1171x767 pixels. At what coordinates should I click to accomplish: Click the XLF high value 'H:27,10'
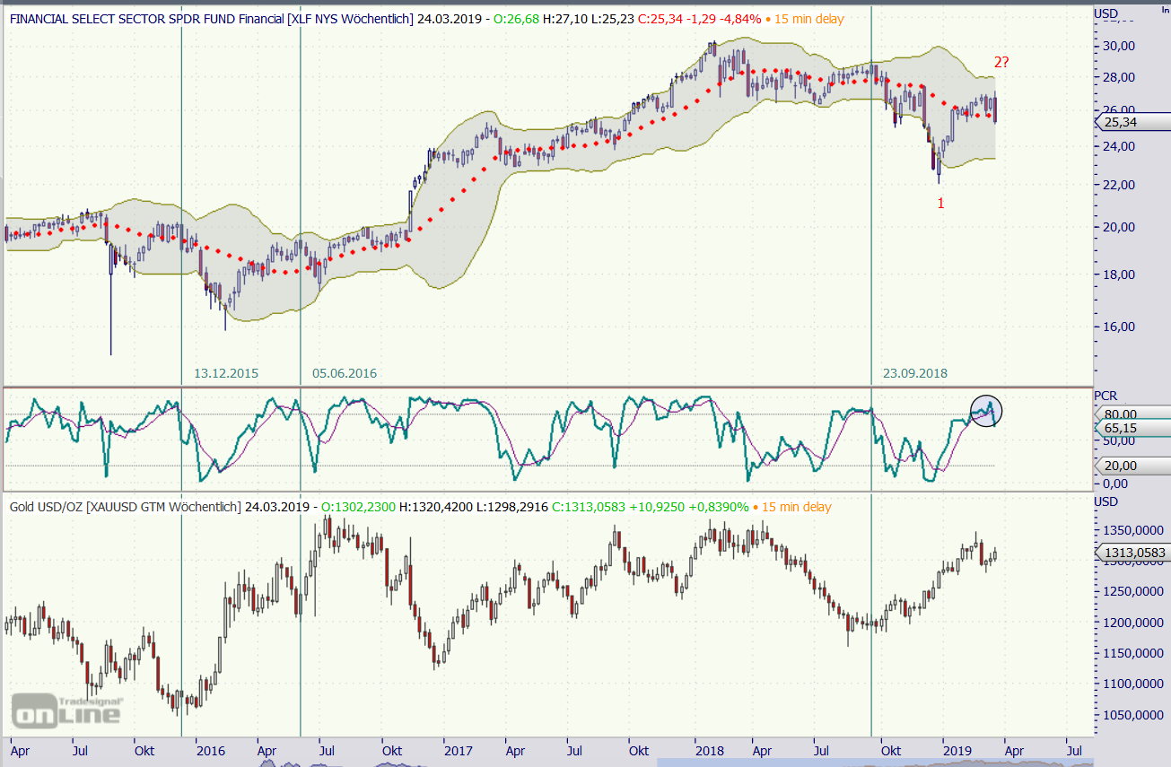[567, 17]
